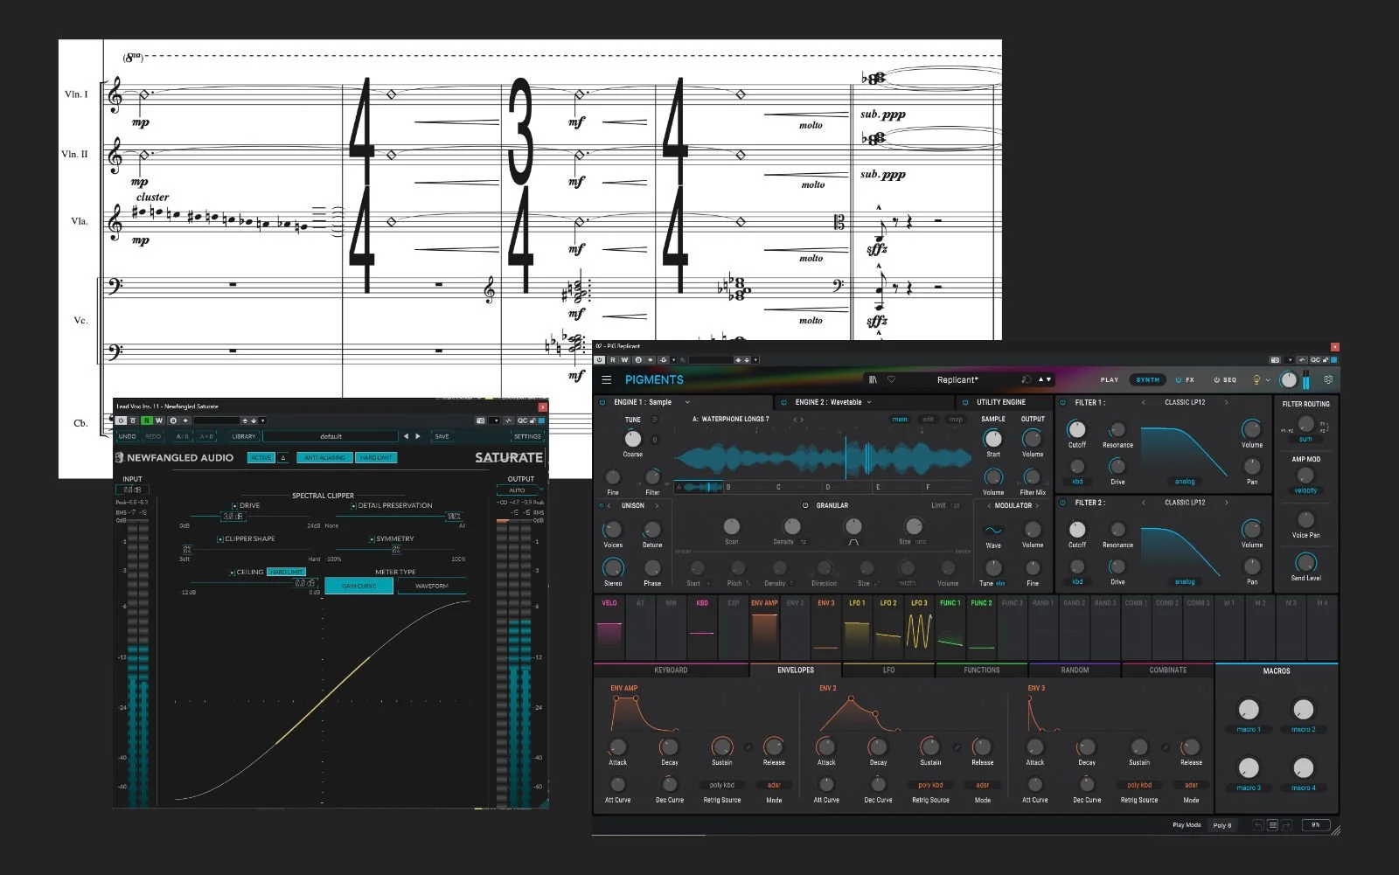Bypass Saturate plugin with power icon
Image resolution: width=1399 pixels, height=875 pixels.
pyautogui.click(x=122, y=420)
